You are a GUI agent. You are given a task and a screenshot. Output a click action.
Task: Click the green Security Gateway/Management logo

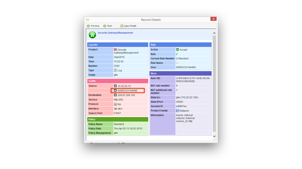click(92, 35)
